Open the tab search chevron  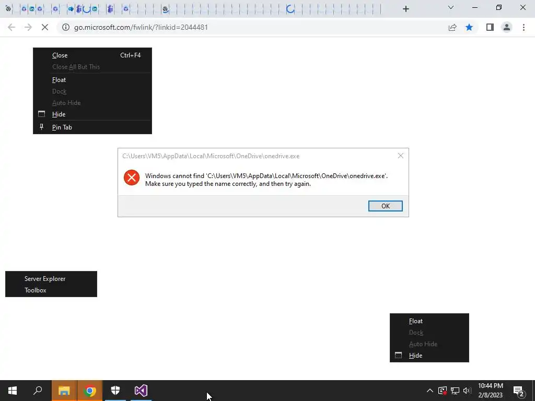(451, 7)
